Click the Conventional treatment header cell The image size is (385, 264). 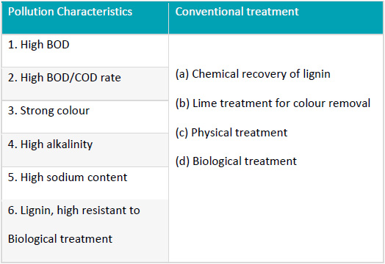(276, 18)
